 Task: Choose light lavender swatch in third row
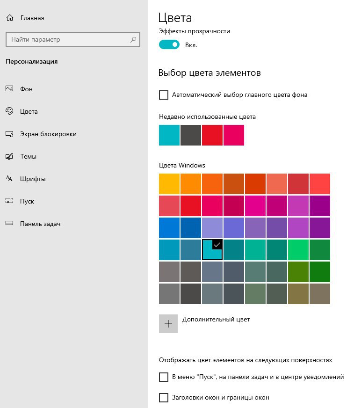tap(212, 228)
